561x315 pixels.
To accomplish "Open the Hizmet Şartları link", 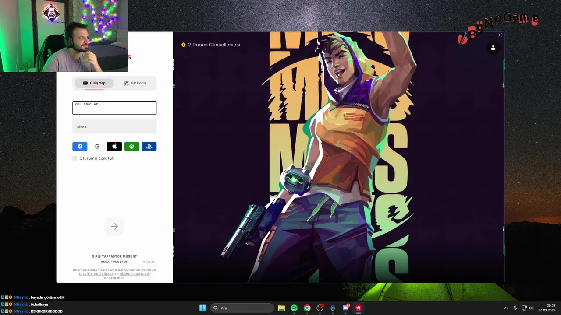I will (135, 274).
